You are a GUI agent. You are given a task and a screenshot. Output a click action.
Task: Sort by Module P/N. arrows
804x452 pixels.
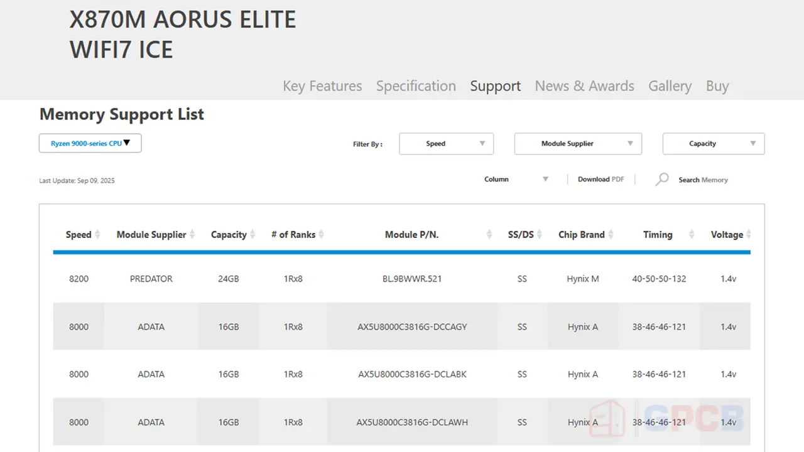pyautogui.click(x=489, y=235)
